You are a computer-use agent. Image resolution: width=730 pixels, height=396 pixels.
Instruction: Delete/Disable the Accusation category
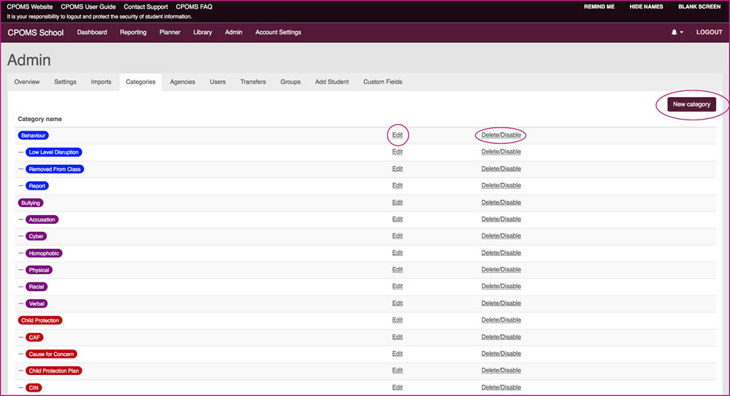coord(501,220)
